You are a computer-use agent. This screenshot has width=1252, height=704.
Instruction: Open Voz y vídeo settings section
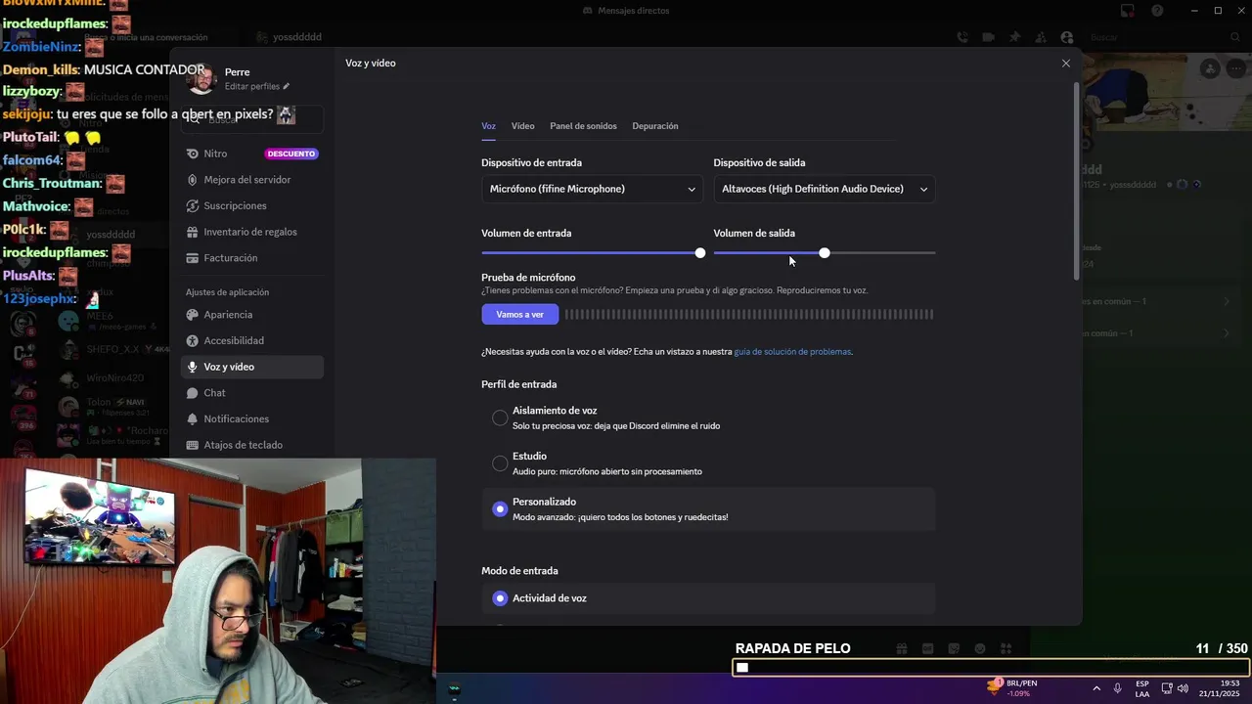252,367
